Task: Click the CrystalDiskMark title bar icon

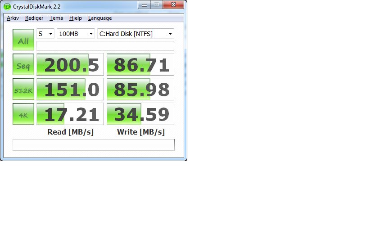Action: tap(7, 6)
